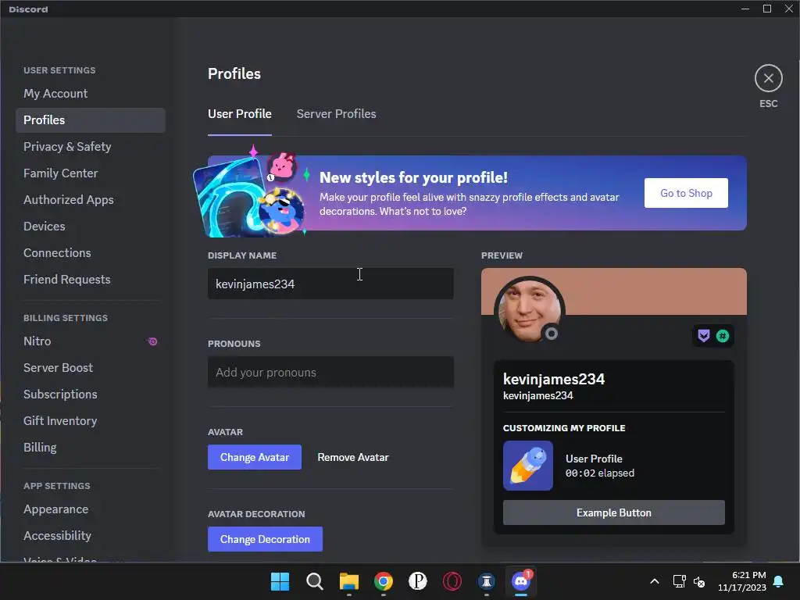Open notifications bell in taskbar

(779, 581)
